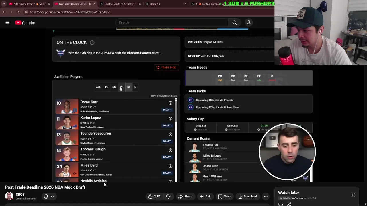
Task: Filter available players by SF
Action: tap(129, 87)
